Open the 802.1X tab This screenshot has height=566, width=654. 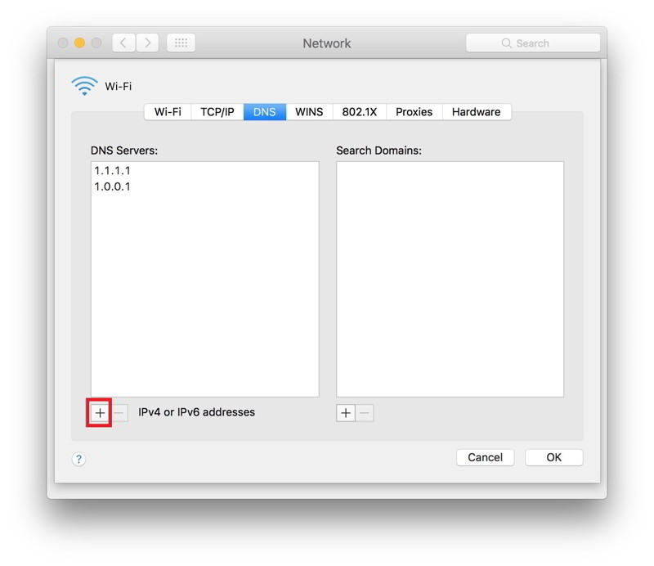click(360, 112)
